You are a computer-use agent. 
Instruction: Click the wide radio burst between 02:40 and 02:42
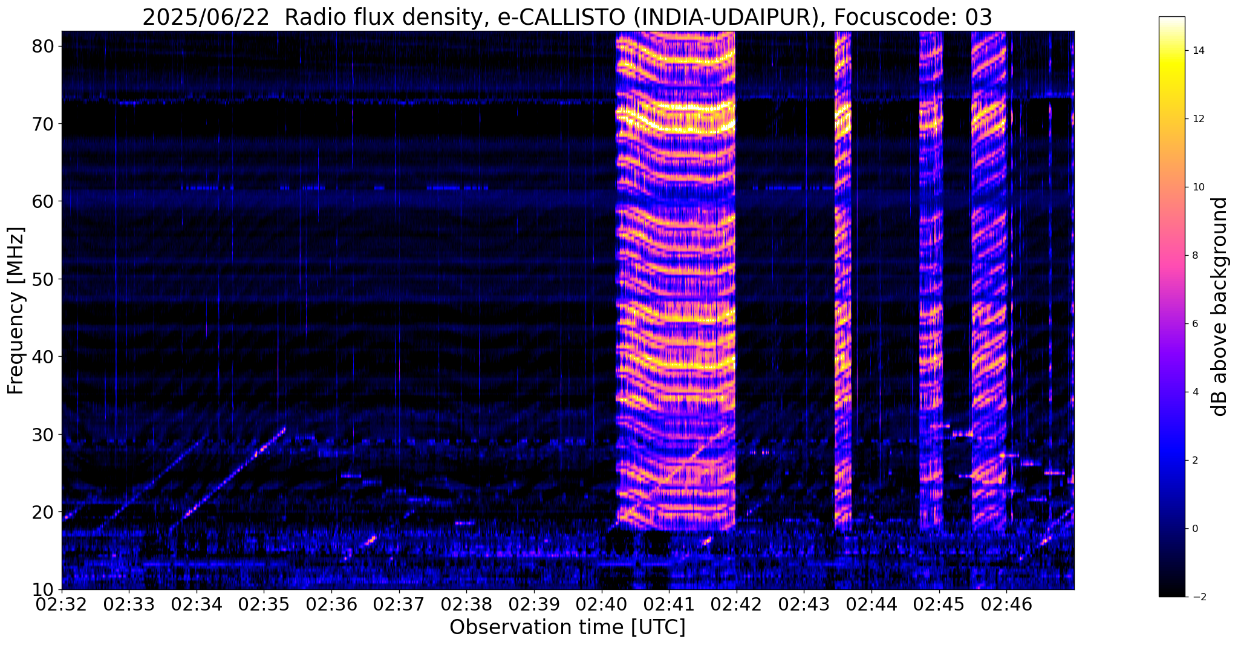tap(676, 281)
